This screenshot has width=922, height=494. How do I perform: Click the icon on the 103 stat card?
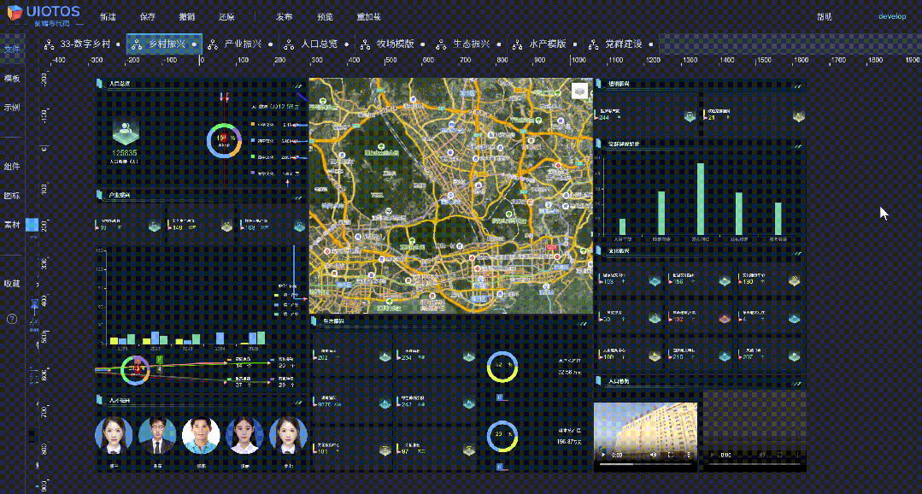[655, 281]
